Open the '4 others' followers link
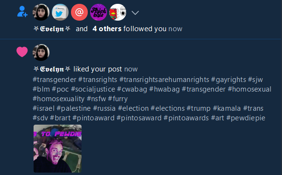 107,29
